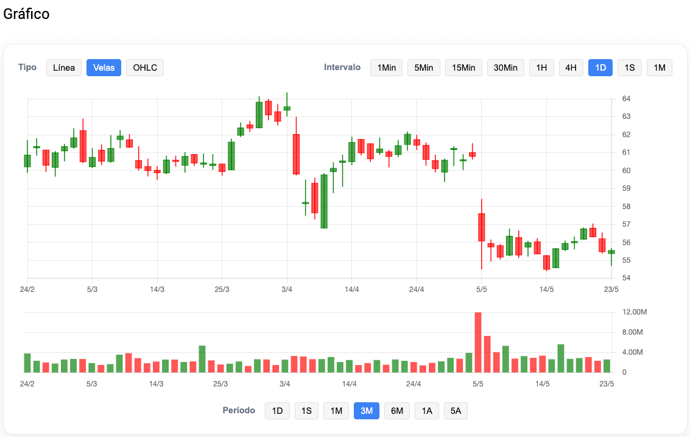The width and height of the screenshot is (690, 437).
Task: Select the 4H interval
Action: click(571, 67)
